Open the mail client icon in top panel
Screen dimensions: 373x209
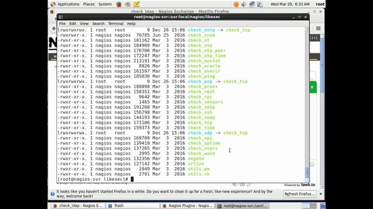128,4
